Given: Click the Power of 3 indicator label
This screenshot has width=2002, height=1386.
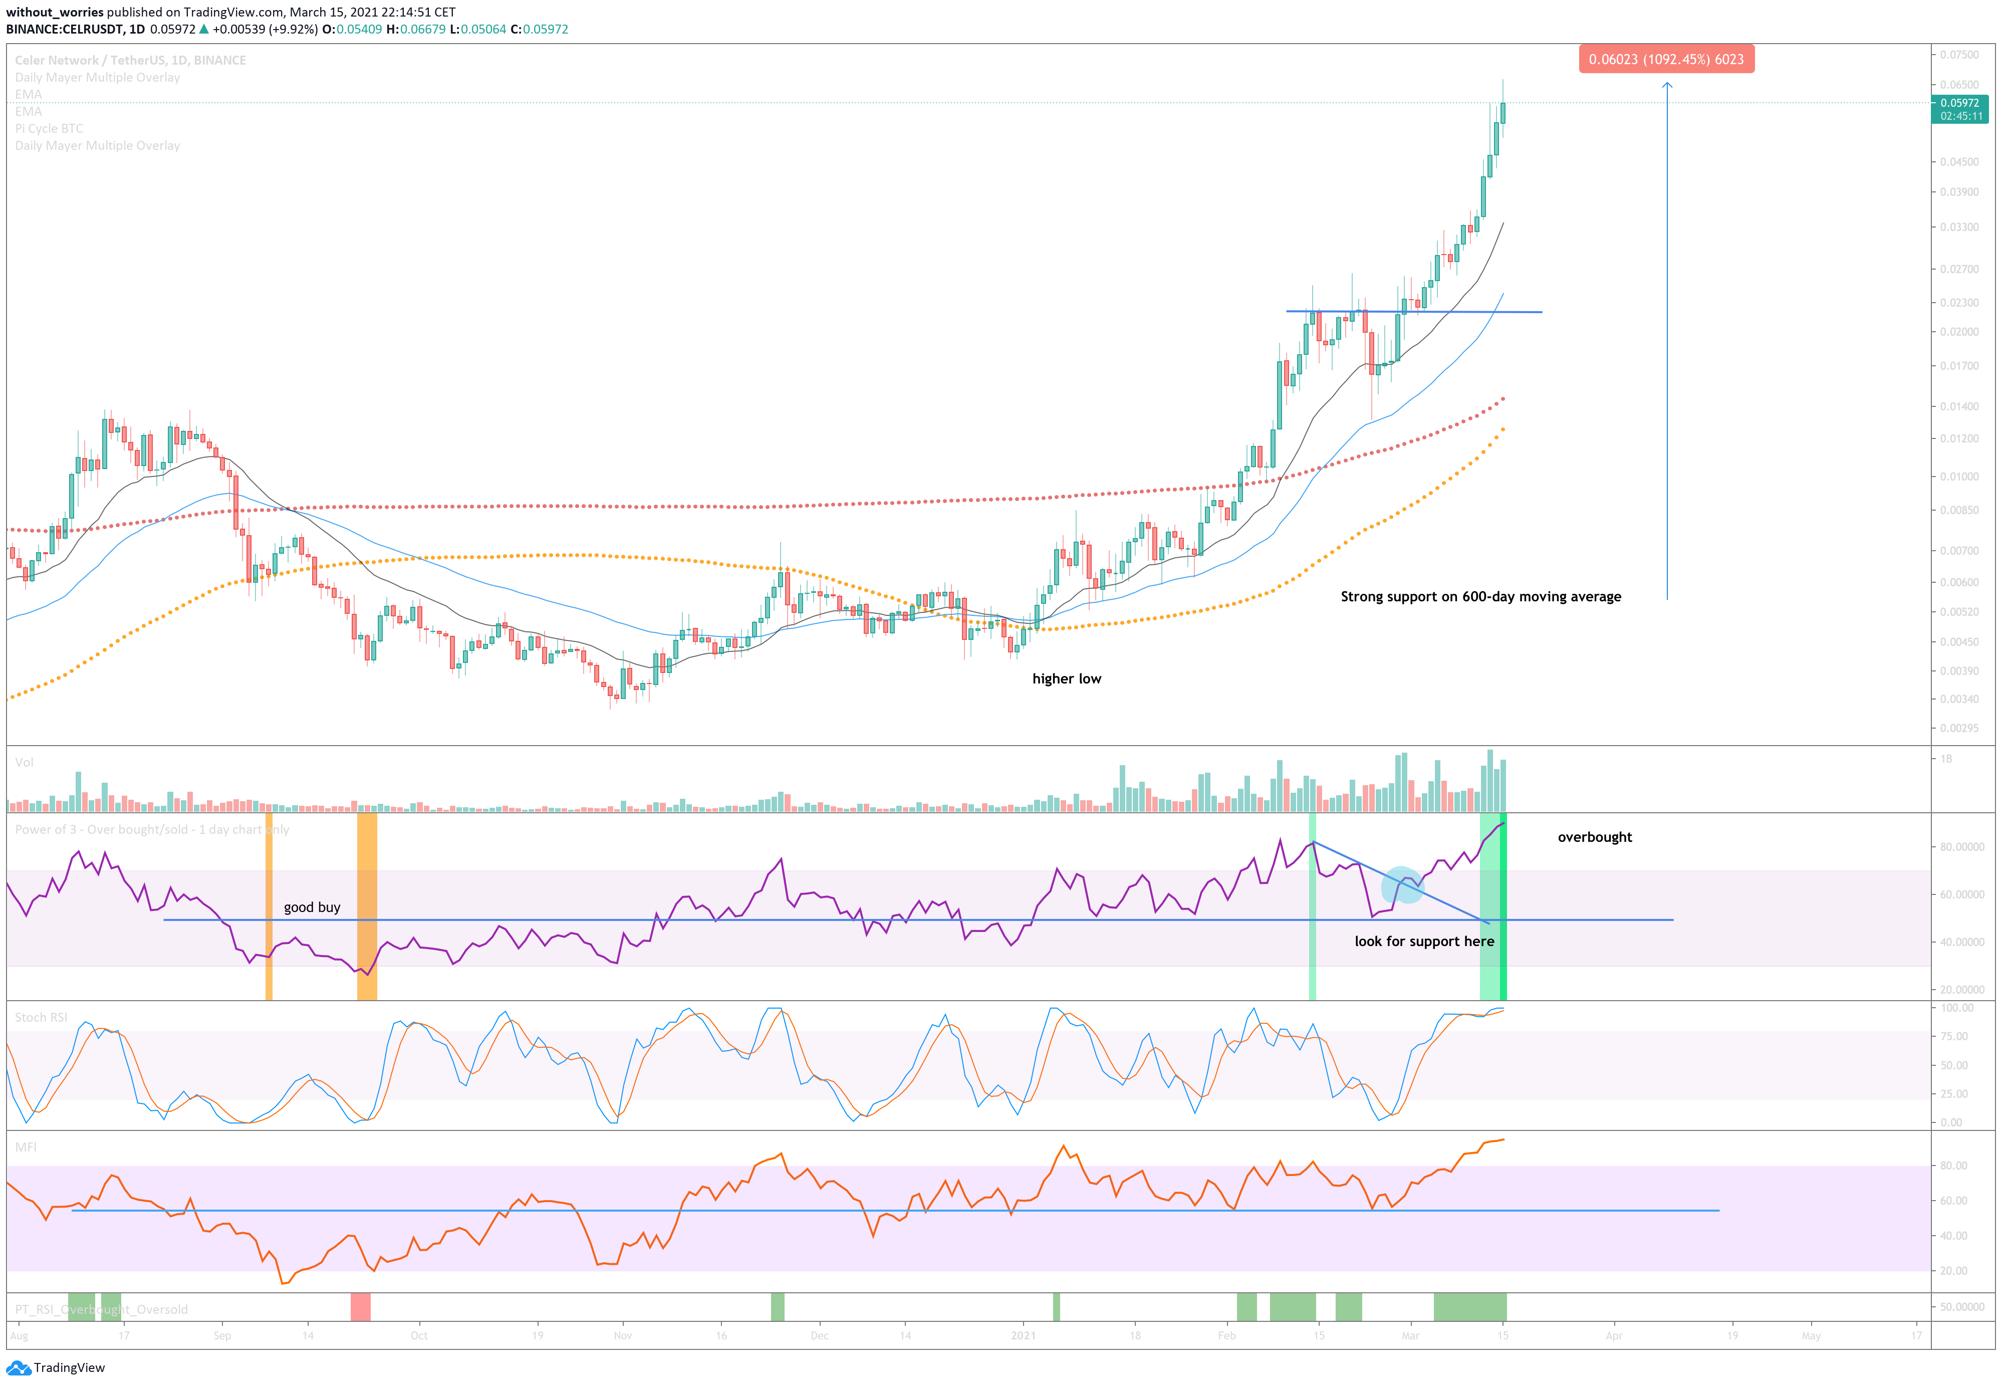Looking at the screenshot, I should coord(152,829).
